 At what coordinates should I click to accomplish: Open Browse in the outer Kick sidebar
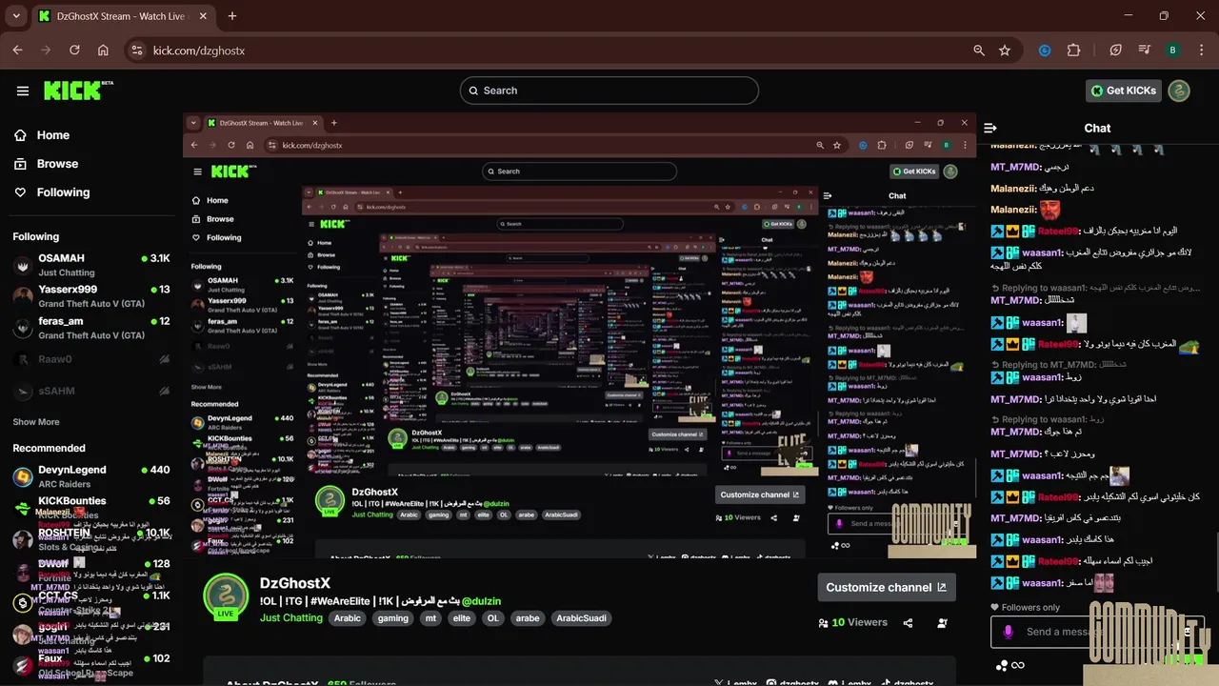[x=48, y=164]
